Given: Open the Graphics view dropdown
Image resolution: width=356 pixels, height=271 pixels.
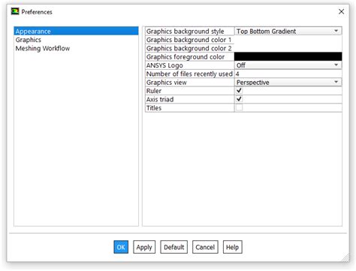Looking at the screenshot, I should [x=288, y=83].
